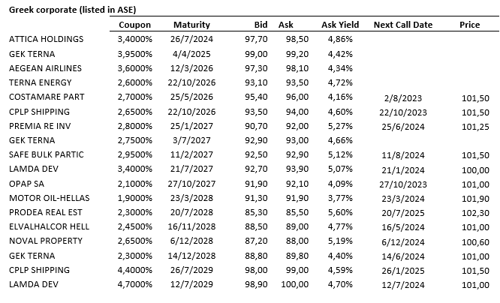The width and height of the screenshot is (500, 303).
Task: Click the MOTOR OIL-HELLAS cell
Action: pos(49,198)
